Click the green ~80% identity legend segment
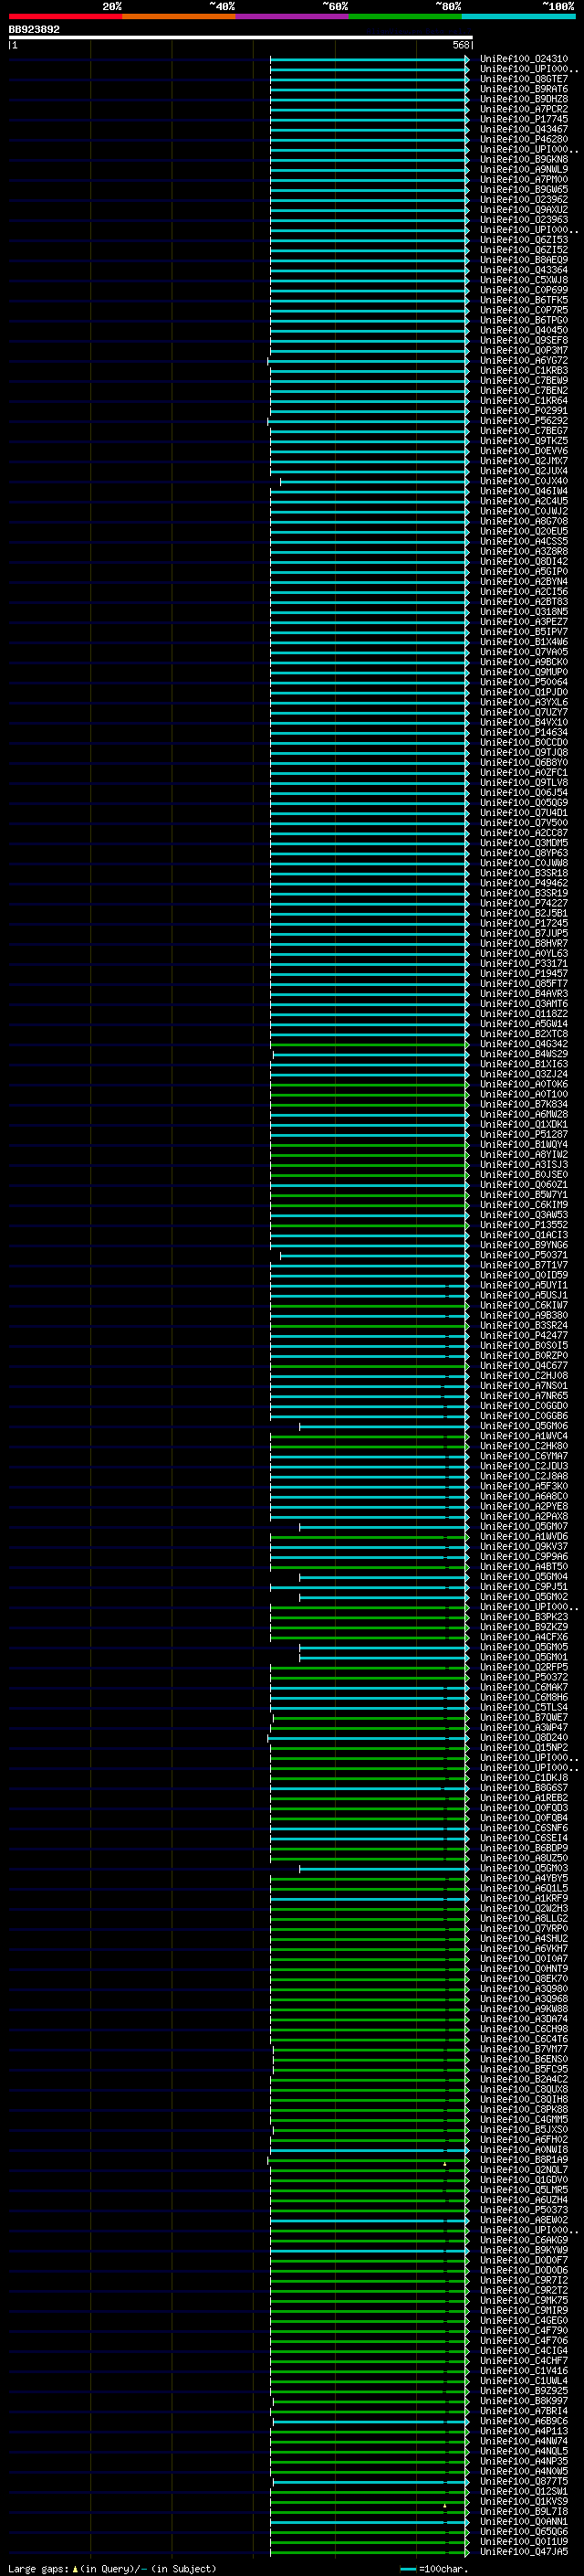 point(405,16)
